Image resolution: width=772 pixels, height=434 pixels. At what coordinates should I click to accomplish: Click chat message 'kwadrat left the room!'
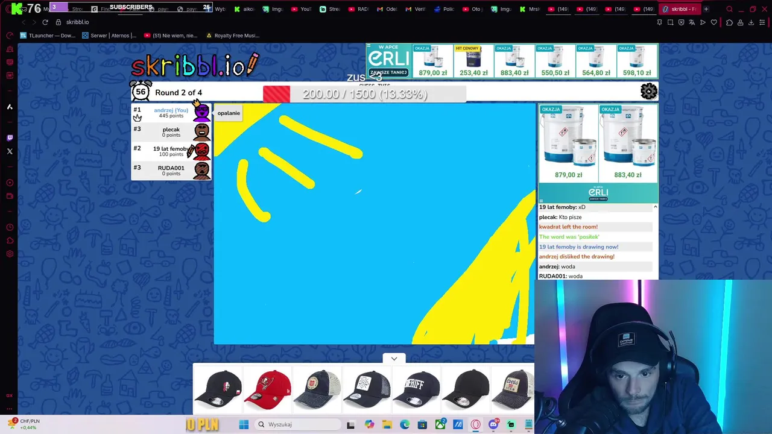tap(568, 227)
